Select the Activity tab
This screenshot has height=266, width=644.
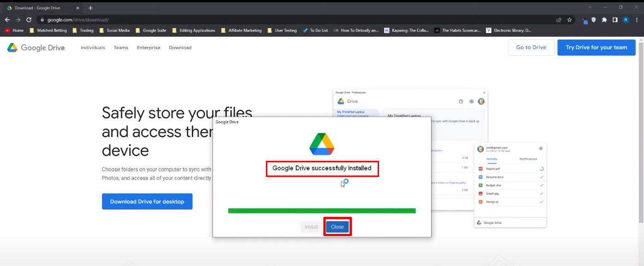tap(493, 159)
